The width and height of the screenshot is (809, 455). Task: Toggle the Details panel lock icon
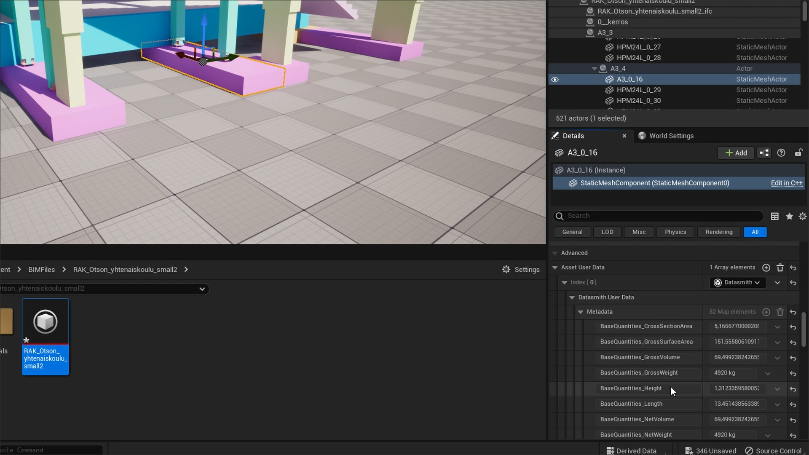tap(798, 153)
